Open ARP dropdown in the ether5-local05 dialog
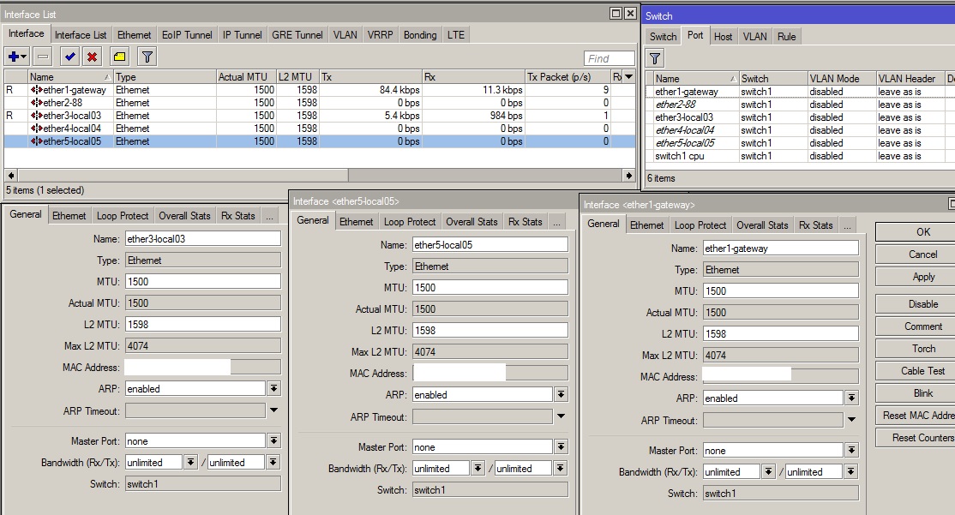 click(561, 394)
